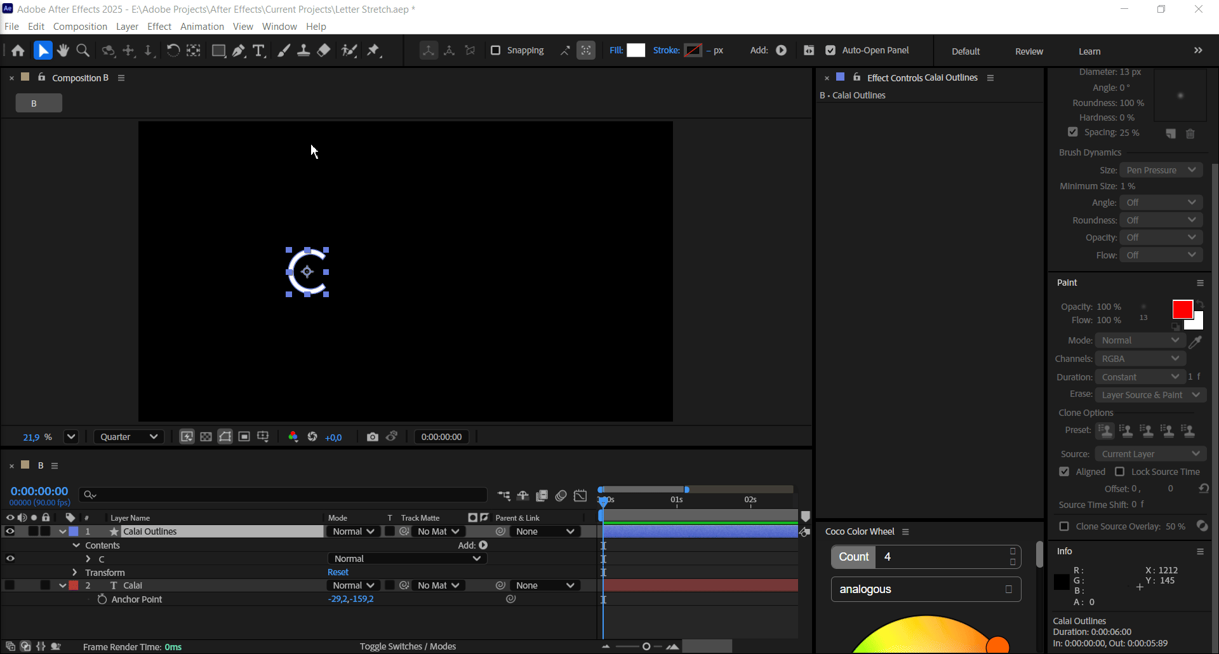This screenshot has height=654, width=1219.
Task: Open paint Channels RGBA dropdown
Action: pyautogui.click(x=1141, y=359)
